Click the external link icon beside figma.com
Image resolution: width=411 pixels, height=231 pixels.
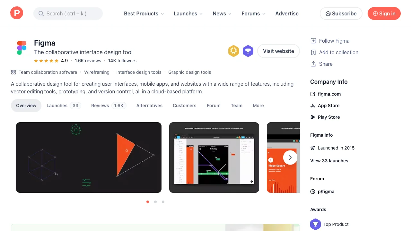[x=313, y=94]
